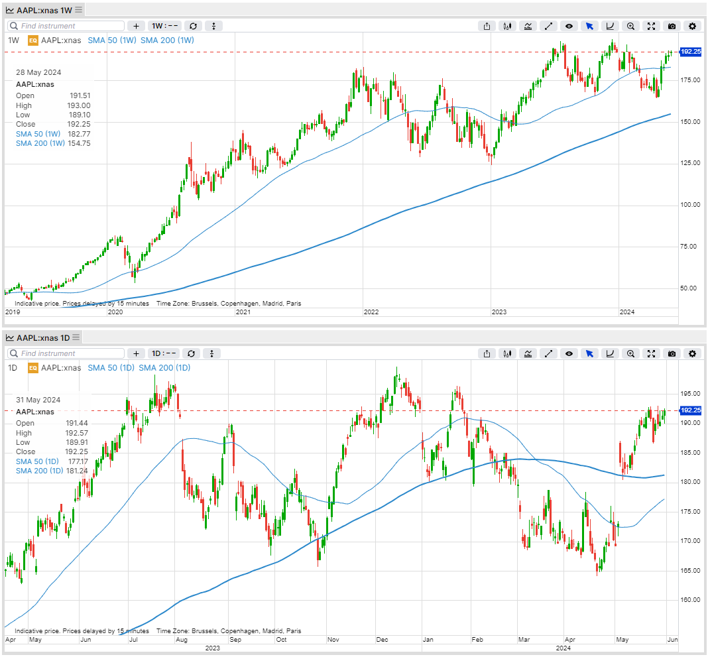Image resolution: width=708 pixels, height=657 pixels.
Task: Click the 192.25 price marker on weekly axis
Action: [691, 51]
